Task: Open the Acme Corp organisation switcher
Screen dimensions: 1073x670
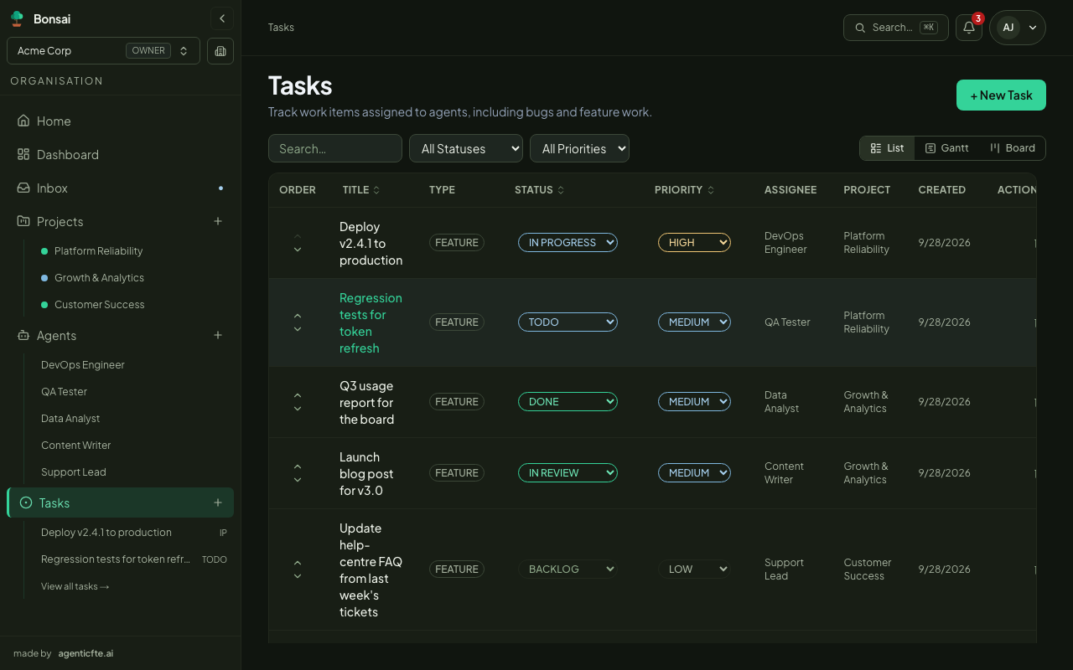Action: (x=103, y=51)
